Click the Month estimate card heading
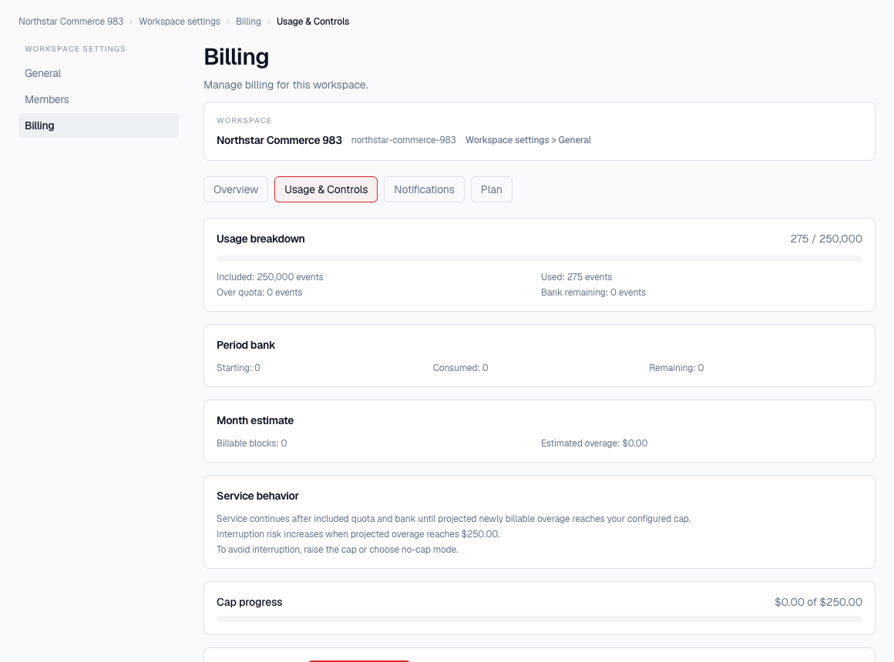Screen dimensions: 894x662 [x=255, y=420]
